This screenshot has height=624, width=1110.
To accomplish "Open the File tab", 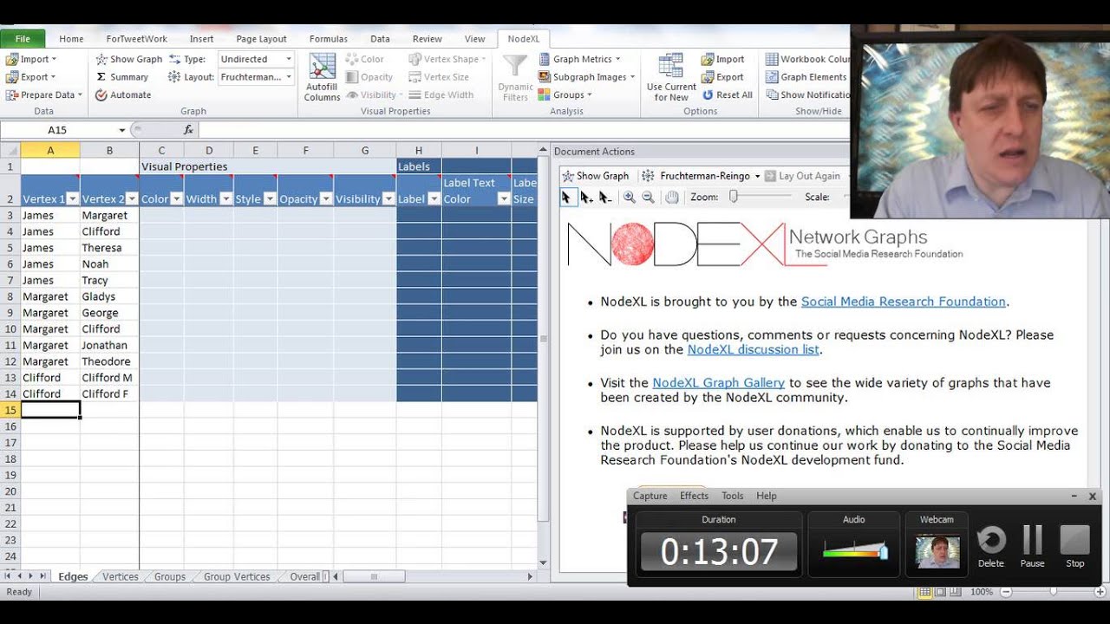I will click(x=23, y=39).
